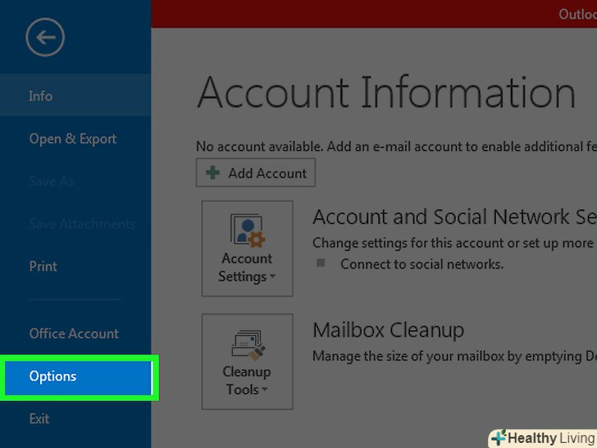Open Outlook Options

(79, 377)
